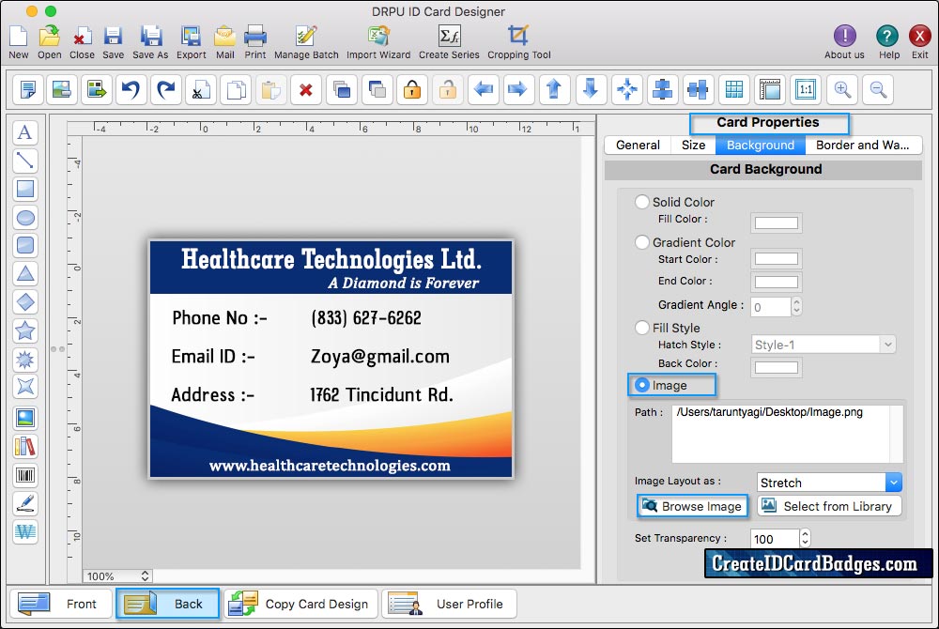Pick the gradient Start Color swatch

(x=777, y=259)
